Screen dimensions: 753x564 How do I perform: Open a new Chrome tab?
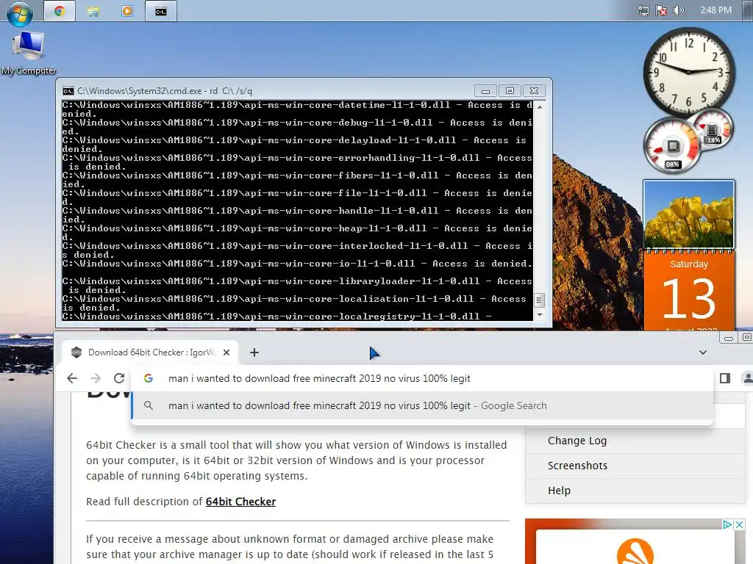254,352
